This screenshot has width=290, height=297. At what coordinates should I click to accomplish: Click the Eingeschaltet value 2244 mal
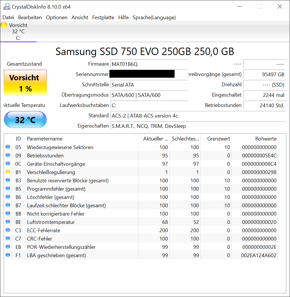click(264, 95)
